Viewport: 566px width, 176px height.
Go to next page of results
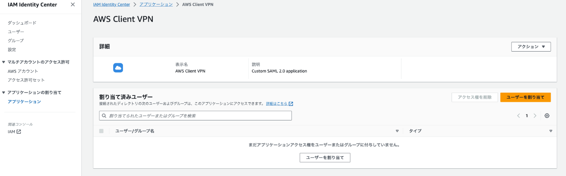click(535, 116)
